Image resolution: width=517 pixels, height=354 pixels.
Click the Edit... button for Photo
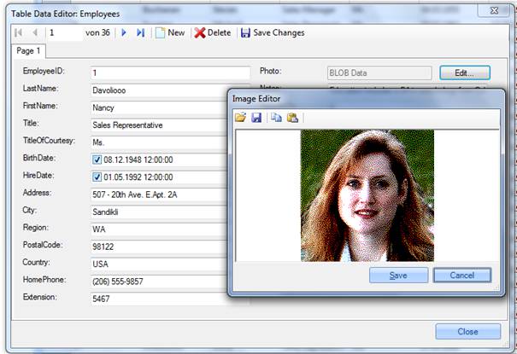[465, 73]
